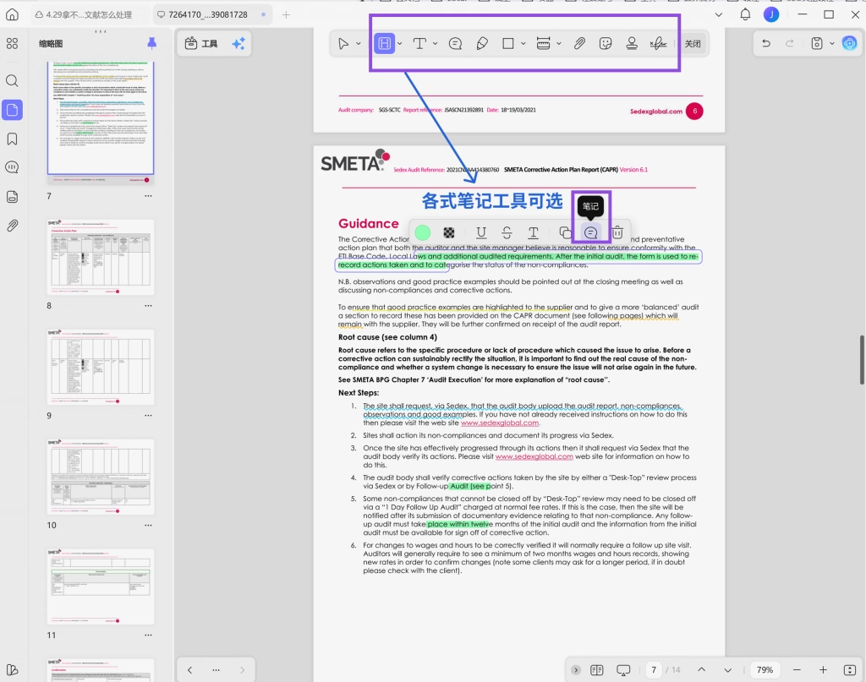Select the page 10 thumbnail

101,477
